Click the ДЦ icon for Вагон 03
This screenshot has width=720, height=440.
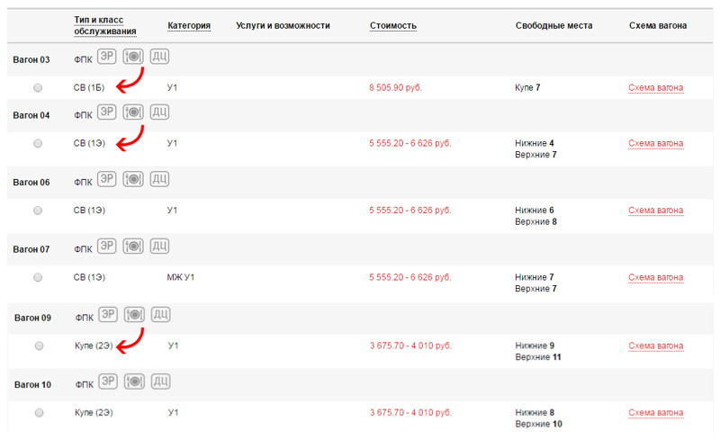[x=159, y=57]
